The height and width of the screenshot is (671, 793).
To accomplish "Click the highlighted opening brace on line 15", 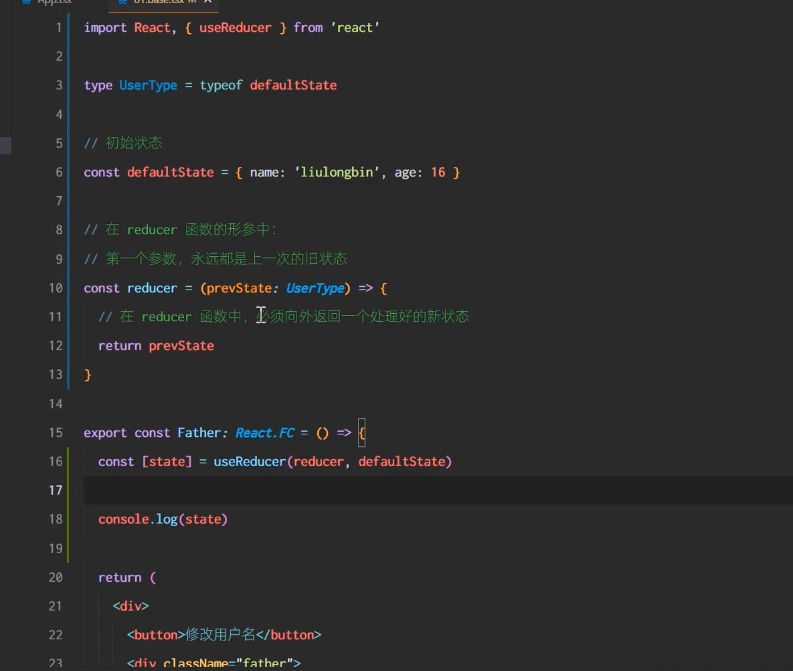I will (362, 433).
